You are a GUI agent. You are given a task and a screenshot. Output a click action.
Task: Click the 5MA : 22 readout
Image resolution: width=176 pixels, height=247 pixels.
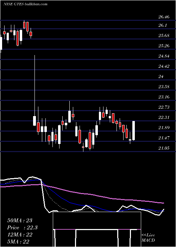(x=18, y=242)
